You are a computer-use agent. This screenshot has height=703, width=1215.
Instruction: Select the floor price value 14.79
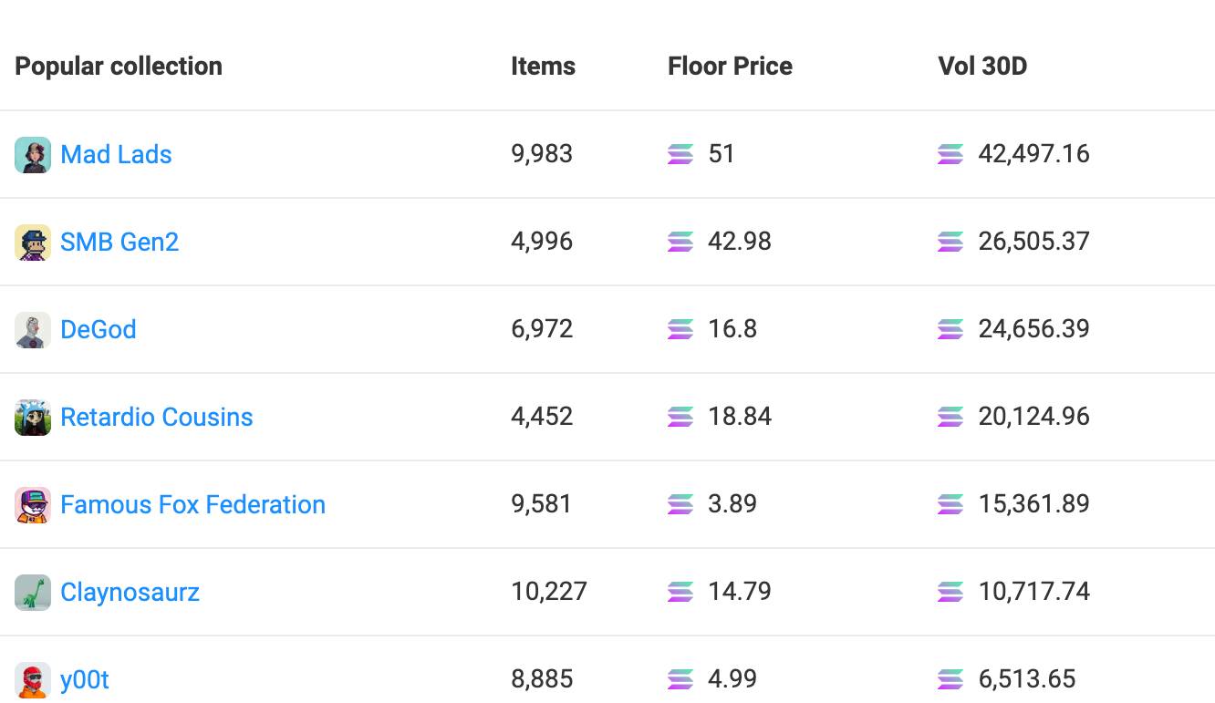point(740,592)
